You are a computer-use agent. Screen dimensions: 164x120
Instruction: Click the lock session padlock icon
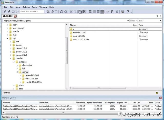pyautogui.click(x=117, y=12)
